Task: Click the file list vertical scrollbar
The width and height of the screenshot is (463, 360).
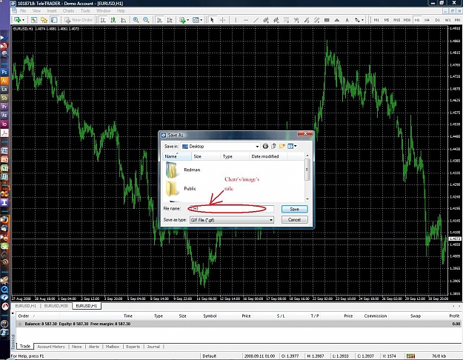Action: pyautogui.click(x=307, y=169)
